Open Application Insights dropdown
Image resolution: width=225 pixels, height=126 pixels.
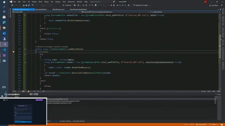141,5
